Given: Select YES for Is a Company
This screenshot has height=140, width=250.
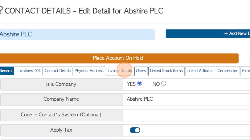Looking at the screenshot, I should coord(139,83).
